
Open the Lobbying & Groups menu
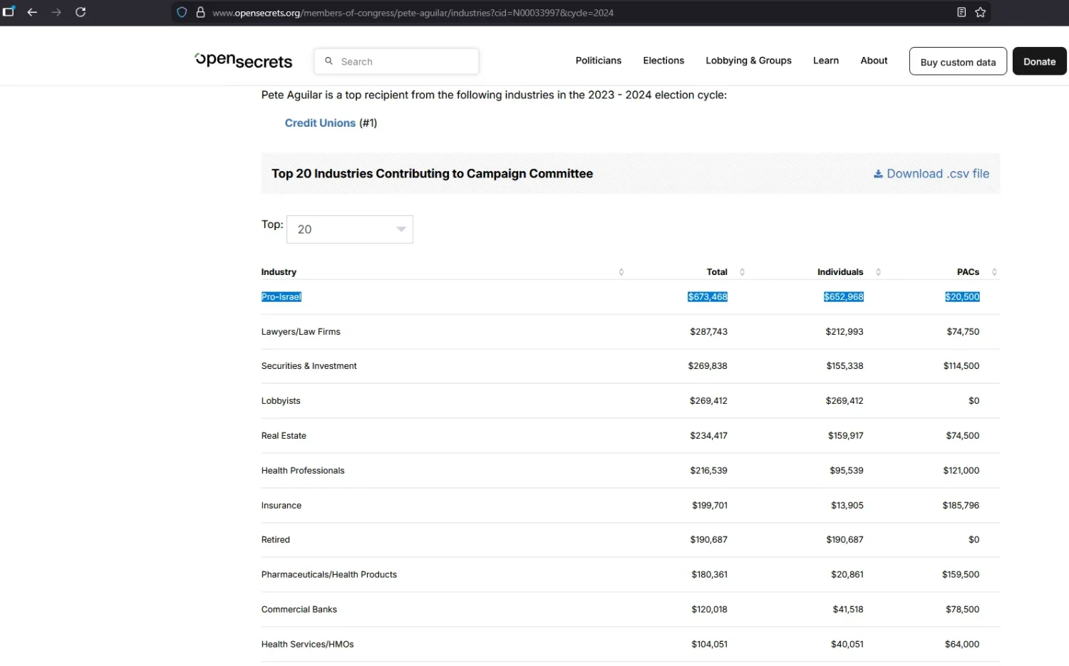click(748, 61)
